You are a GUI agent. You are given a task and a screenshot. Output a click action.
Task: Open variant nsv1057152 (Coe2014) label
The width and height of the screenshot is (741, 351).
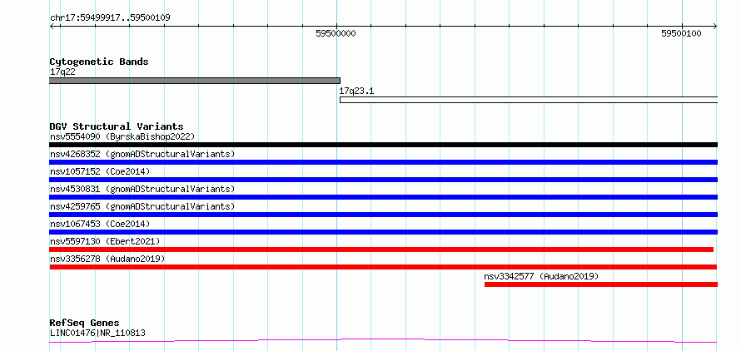click(100, 171)
